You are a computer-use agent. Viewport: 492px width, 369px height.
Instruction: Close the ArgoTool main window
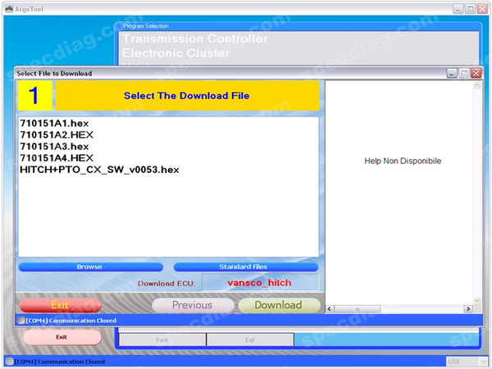[x=482, y=9]
